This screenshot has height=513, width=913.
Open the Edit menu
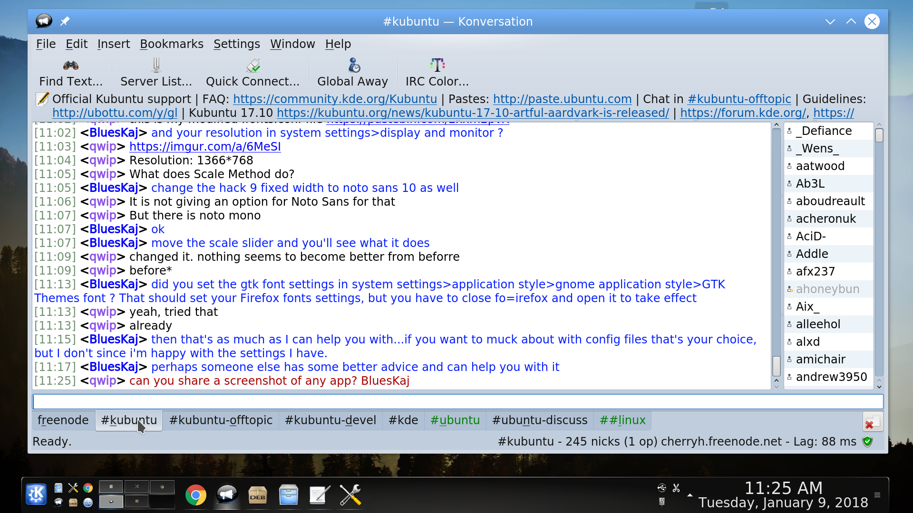77,44
